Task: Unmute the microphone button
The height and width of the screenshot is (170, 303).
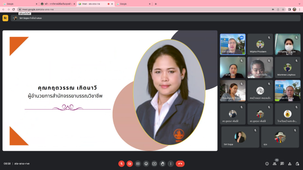Action: [x=121, y=164]
